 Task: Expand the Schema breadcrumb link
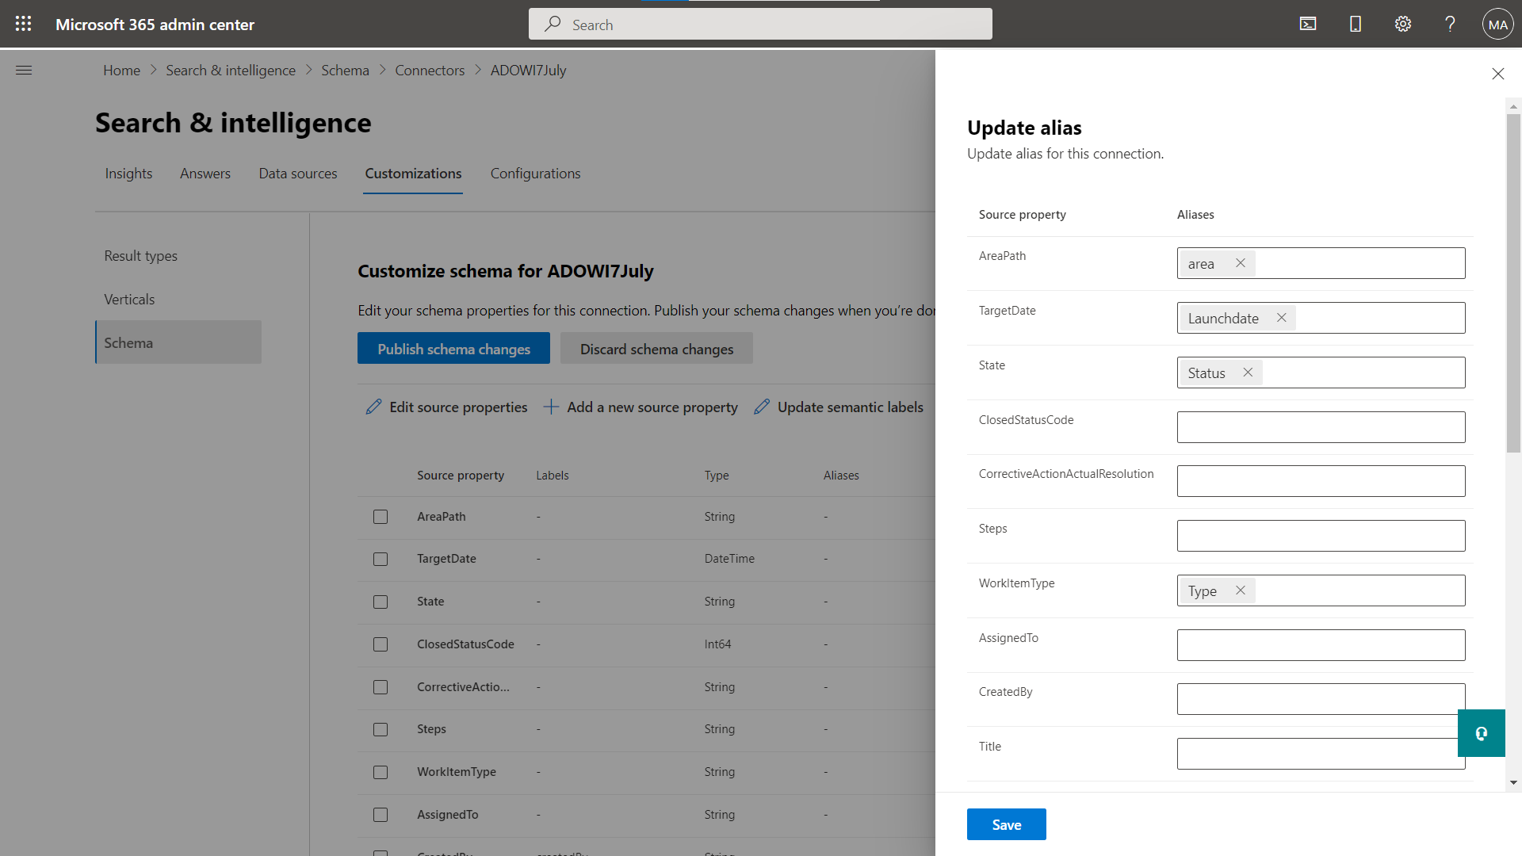345,69
